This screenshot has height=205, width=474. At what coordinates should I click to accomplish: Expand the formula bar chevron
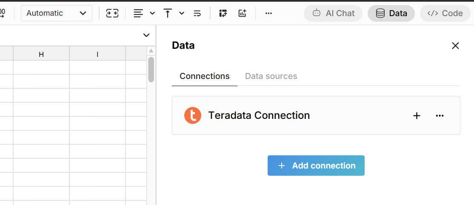tap(146, 35)
